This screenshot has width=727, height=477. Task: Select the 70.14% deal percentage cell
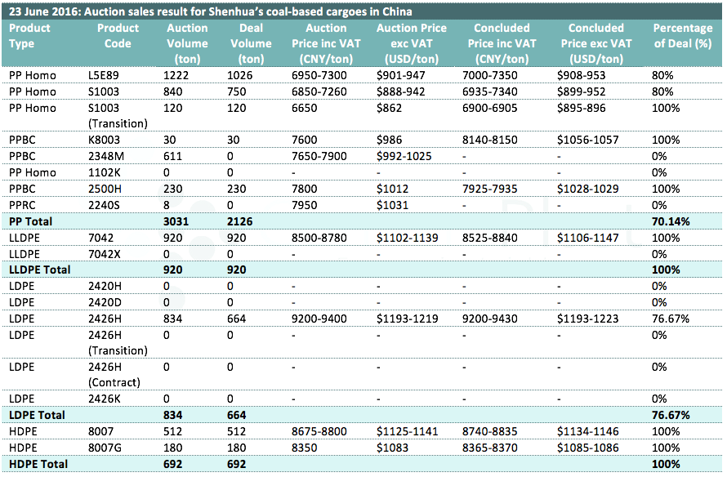pos(671,221)
